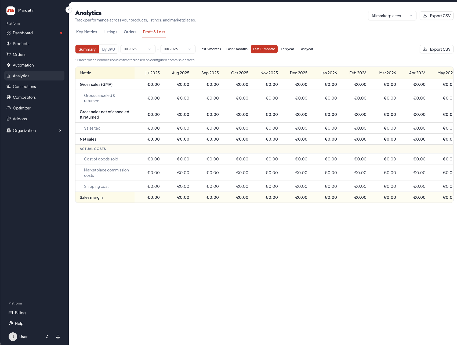This screenshot has width=457, height=345.
Task: Click Sales margin value for Oct 2025
Action: tap(242, 197)
